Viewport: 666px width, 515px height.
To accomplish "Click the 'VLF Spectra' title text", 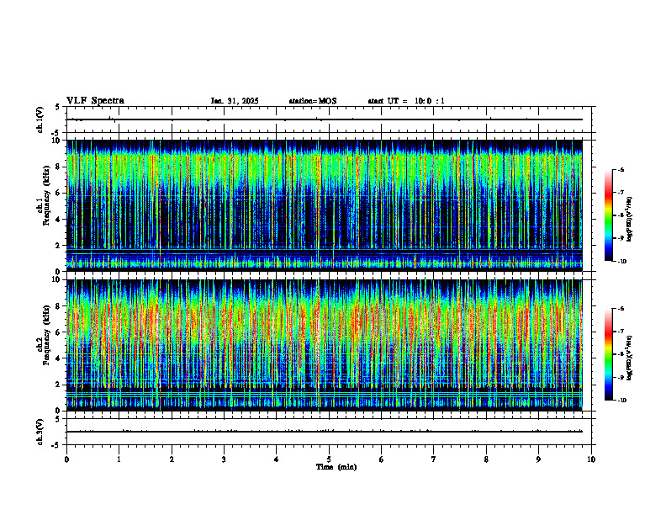I will 95,101.
